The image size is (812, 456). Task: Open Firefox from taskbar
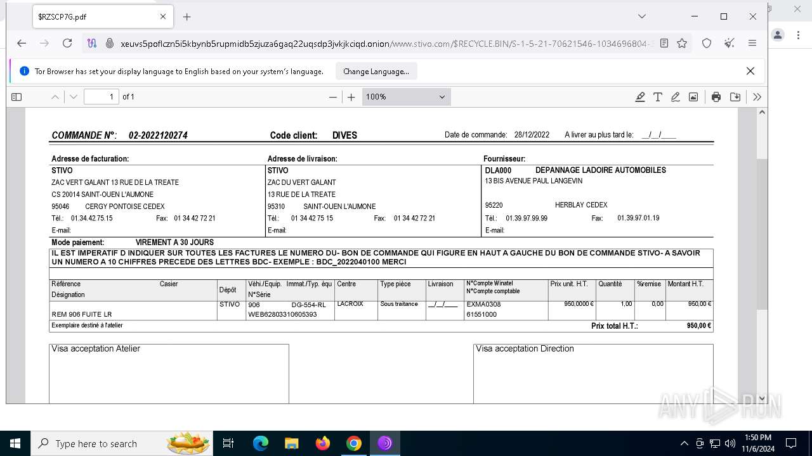click(x=323, y=443)
